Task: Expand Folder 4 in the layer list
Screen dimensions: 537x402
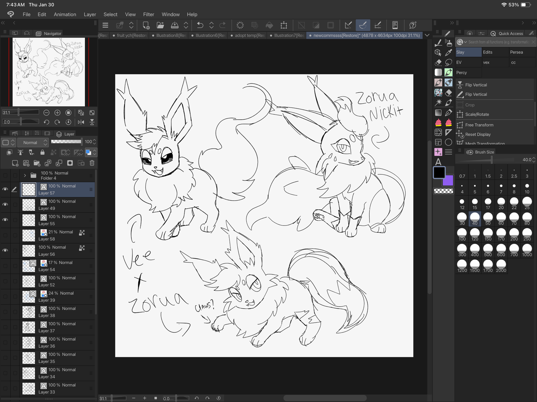Action: (25, 176)
